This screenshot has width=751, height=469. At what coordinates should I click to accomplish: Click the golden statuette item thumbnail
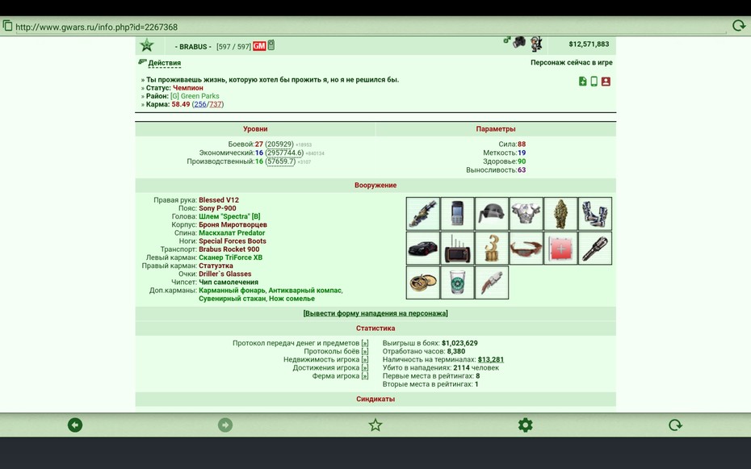492,249
